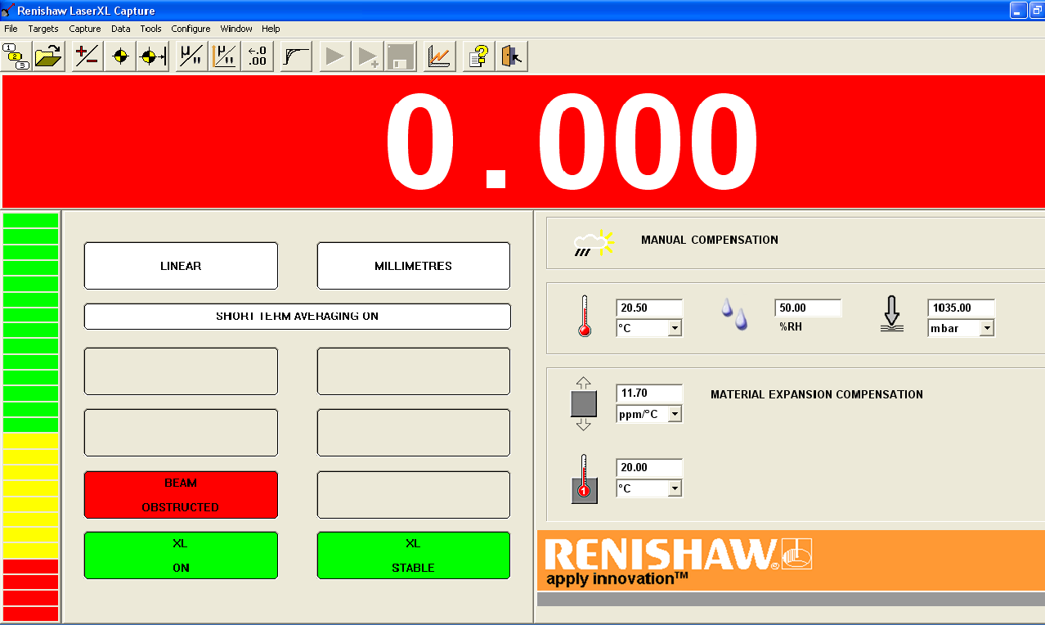Change decimal places with the .0 .00 icon

(257, 56)
